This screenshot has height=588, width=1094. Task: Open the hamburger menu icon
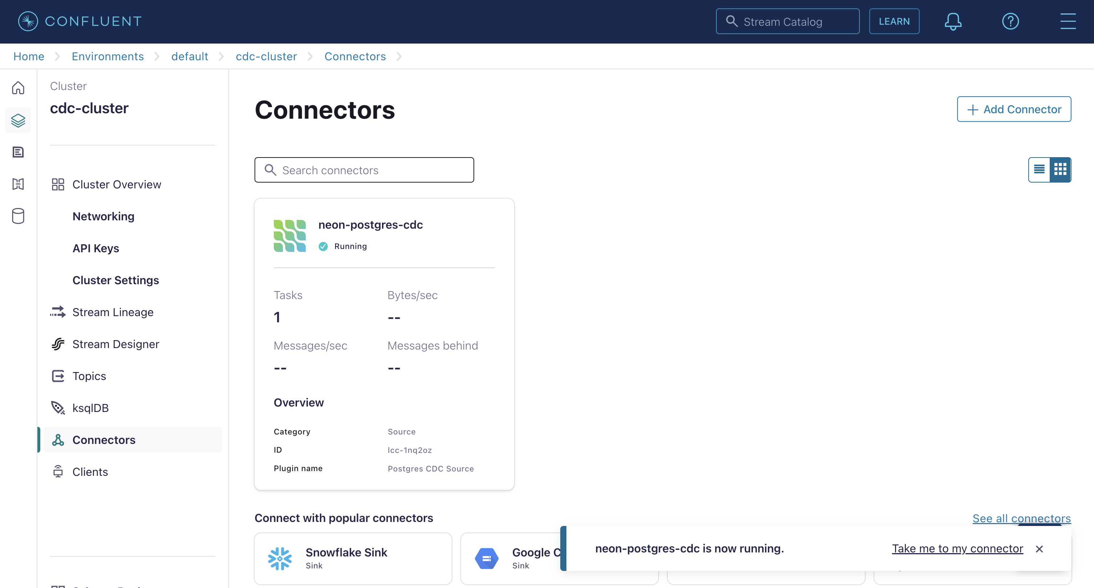[x=1067, y=21]
